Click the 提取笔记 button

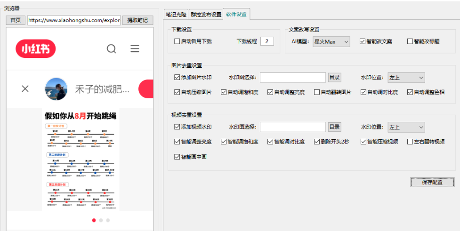[x=137, y=20]
